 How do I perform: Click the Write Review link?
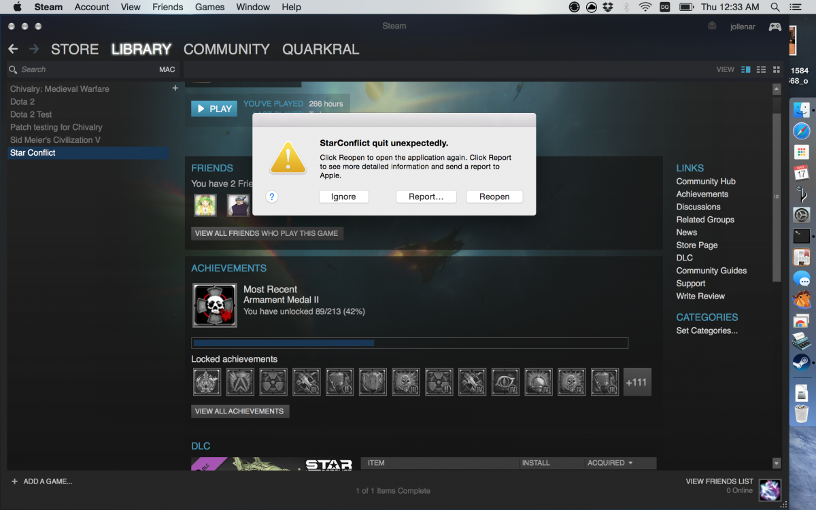[x=700, y=296]
